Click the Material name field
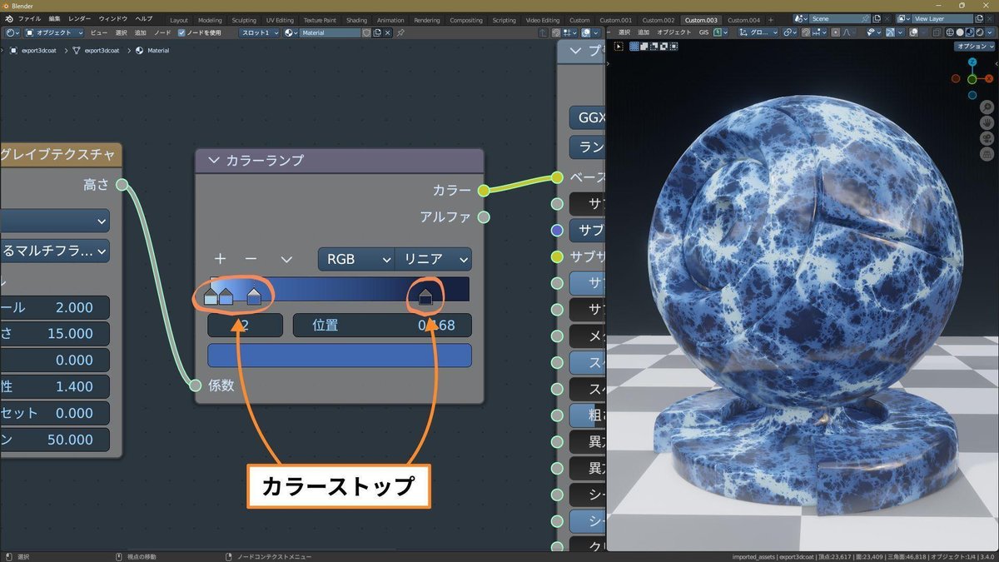The width and height of the screenshot is (999, 562). pos(329,32)
